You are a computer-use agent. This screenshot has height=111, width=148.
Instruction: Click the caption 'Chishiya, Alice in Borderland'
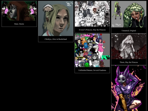coord(56,39)
